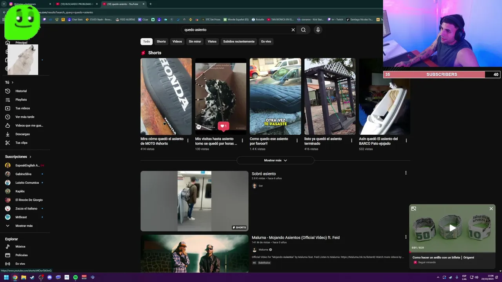Screen dimensions: 502x282
Task: Open Maluma channel link under video
Action: coord(264,249)
